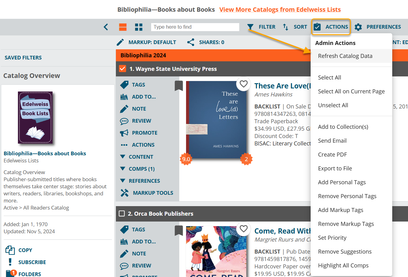
Task: Click the Copy catalog icon
Action: coord(10,250)
